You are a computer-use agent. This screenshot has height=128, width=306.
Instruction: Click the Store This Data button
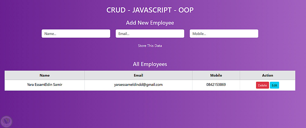pos(150,46)
